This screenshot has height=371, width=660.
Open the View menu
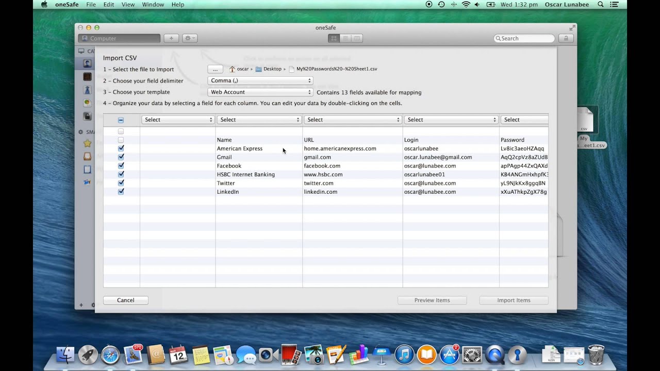point(128,5)
